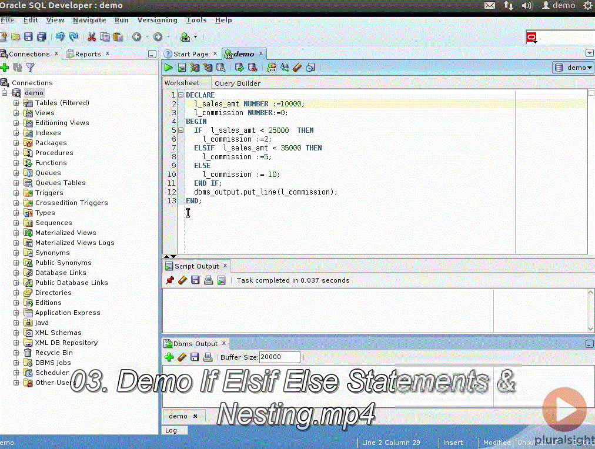Clear Script Output with the eraser icon
The width and height of the screenshot is (595, 449).
[182, 280]
